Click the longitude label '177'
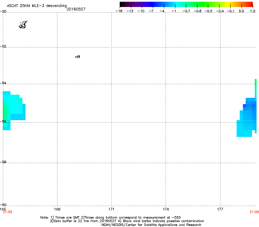 (x=220, y=209)
